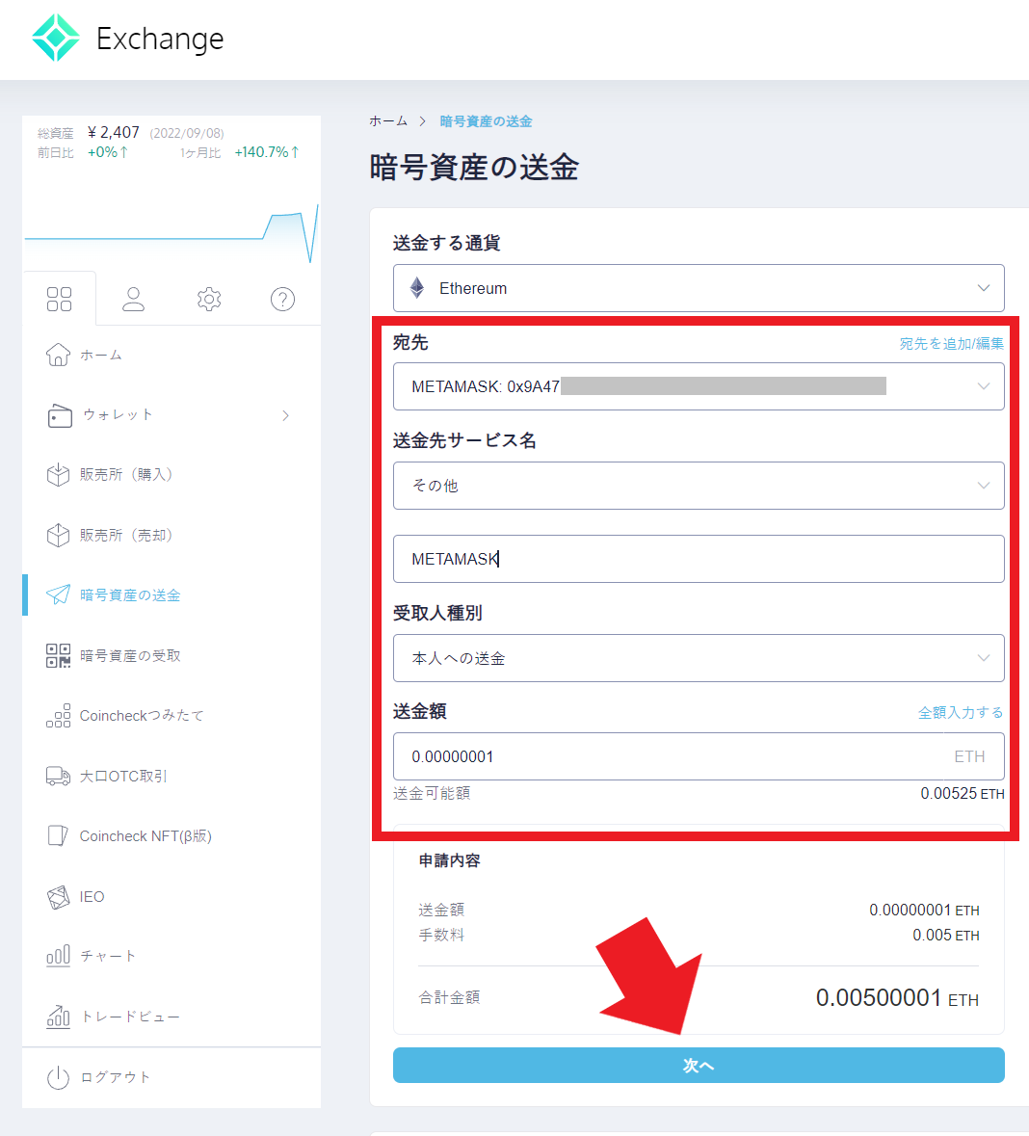Open 販売所（購入） menu item
Viewport: 1029px width, 1136px height.
126,475
